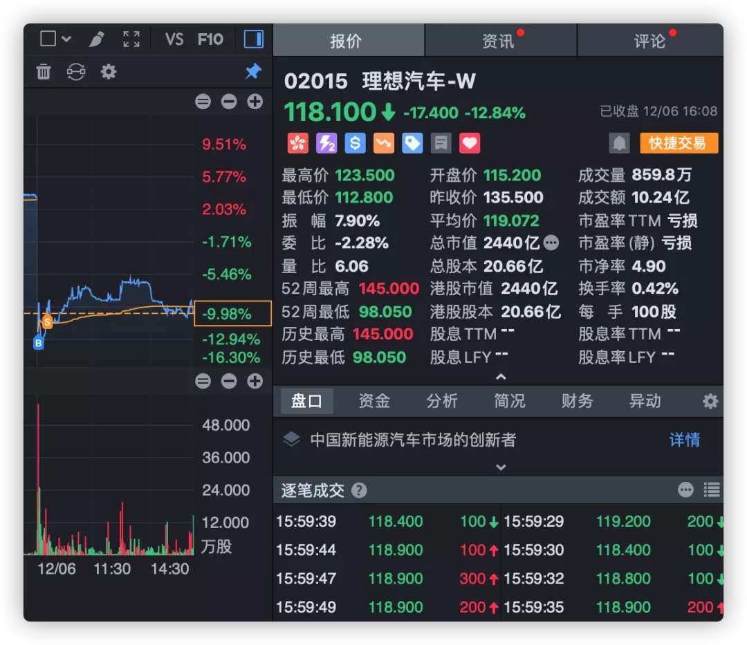Switch 逐笔成交 to list view
747x645 pixels.
click(712, 490)
